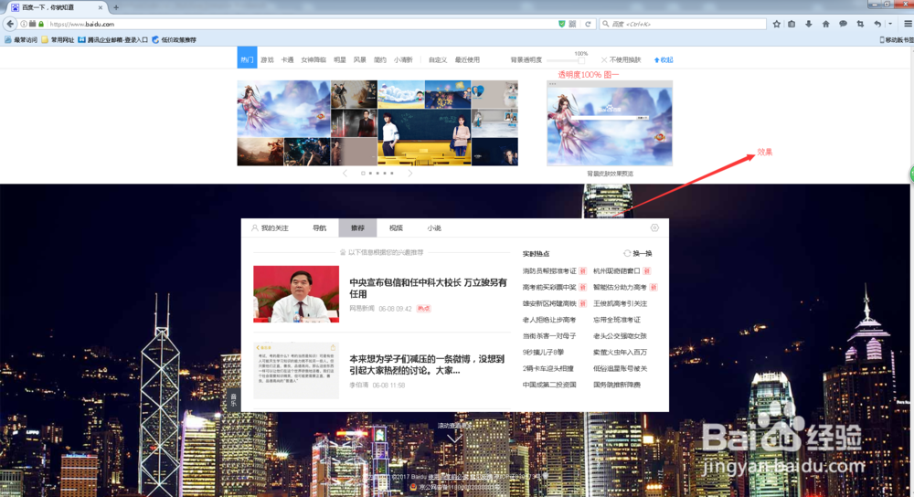Reload the page with the refresh icon
Image resolution: width=914 pixels, height=497 pixels.
click(588, 24)
